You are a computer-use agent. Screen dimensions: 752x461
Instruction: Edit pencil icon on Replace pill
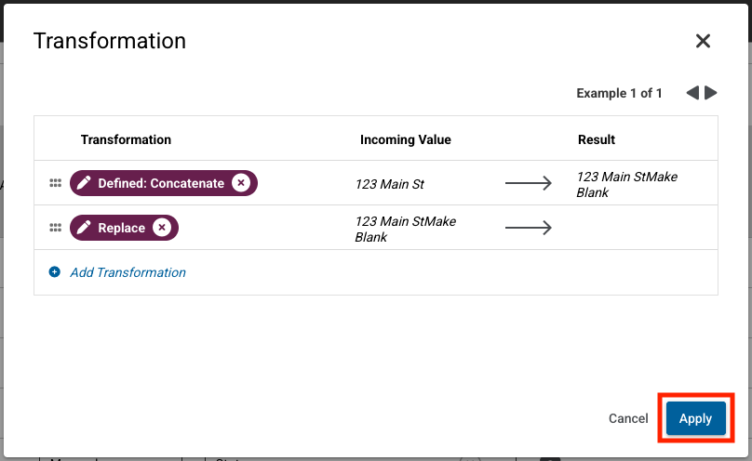click(x=84, y=228)
